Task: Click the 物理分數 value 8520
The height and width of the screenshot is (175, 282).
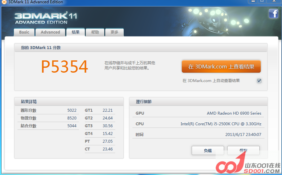Action: point(72,118)
